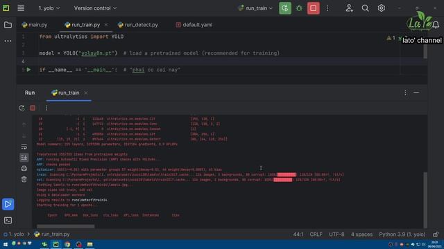The width and height of the screenshot is (444, 249).
Task: Print the console output
Action: click(x=24, y=169)
